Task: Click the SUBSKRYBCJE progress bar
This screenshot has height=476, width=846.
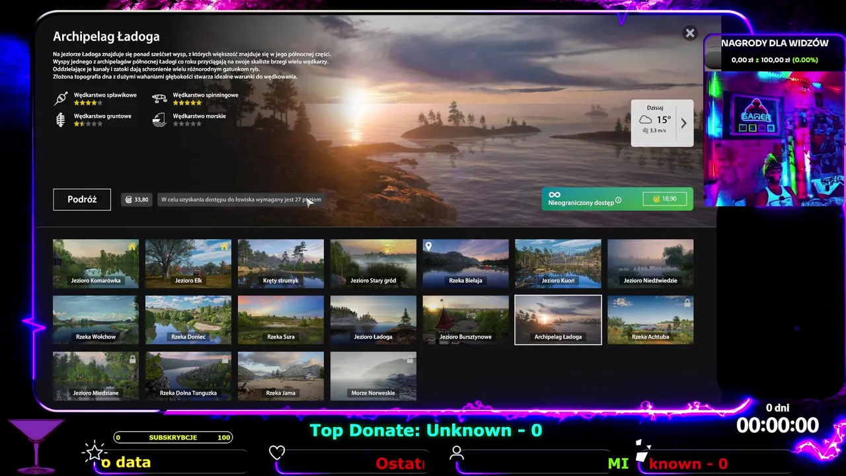Action: coord(173,438)
